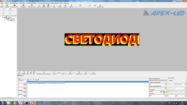Collapse the root group node in the tree

(1, 16)
